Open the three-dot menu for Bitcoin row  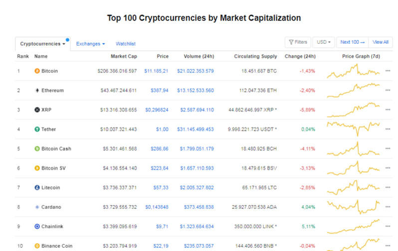388,71
